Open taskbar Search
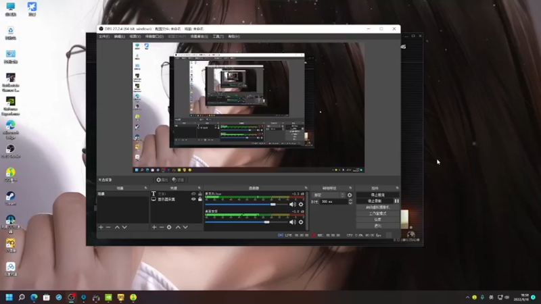The width and height of the screenshot is (541, 304). point(22,297)
